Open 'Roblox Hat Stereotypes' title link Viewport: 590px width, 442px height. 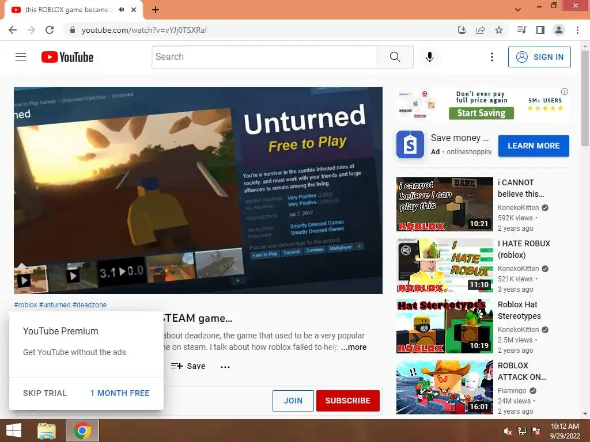[519, 310]
